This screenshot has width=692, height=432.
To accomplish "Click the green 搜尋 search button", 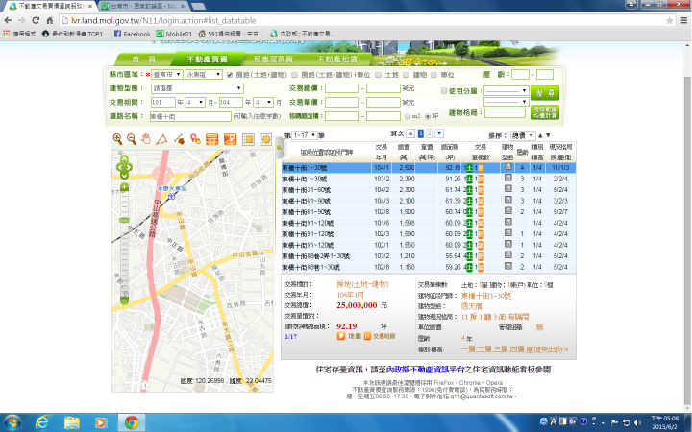I will click(545, 93).
